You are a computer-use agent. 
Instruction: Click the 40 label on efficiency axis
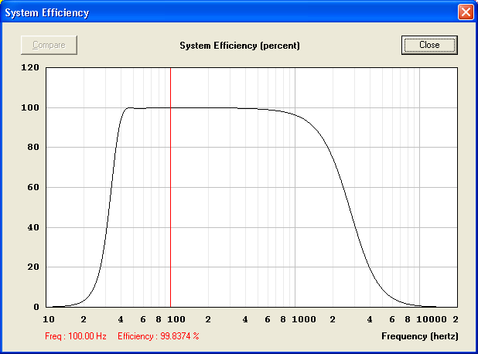(33, 227)
